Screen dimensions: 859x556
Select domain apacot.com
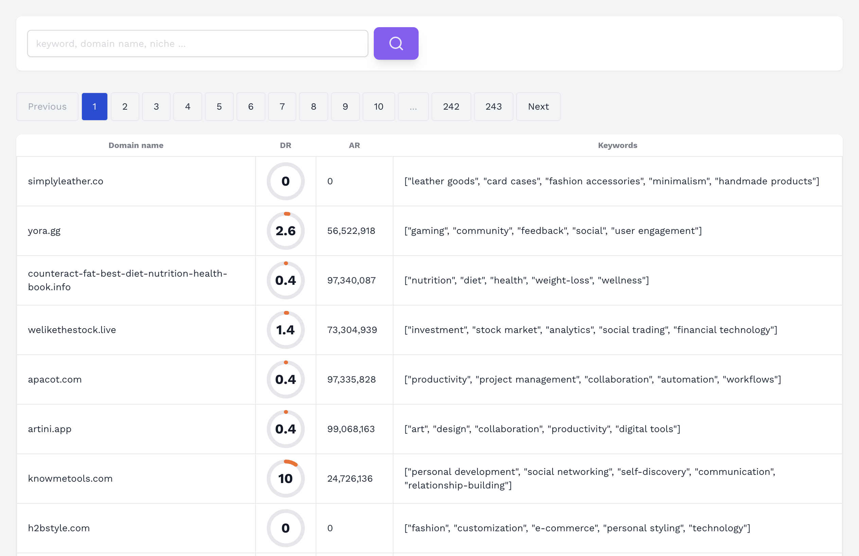[x=55, y=379]
